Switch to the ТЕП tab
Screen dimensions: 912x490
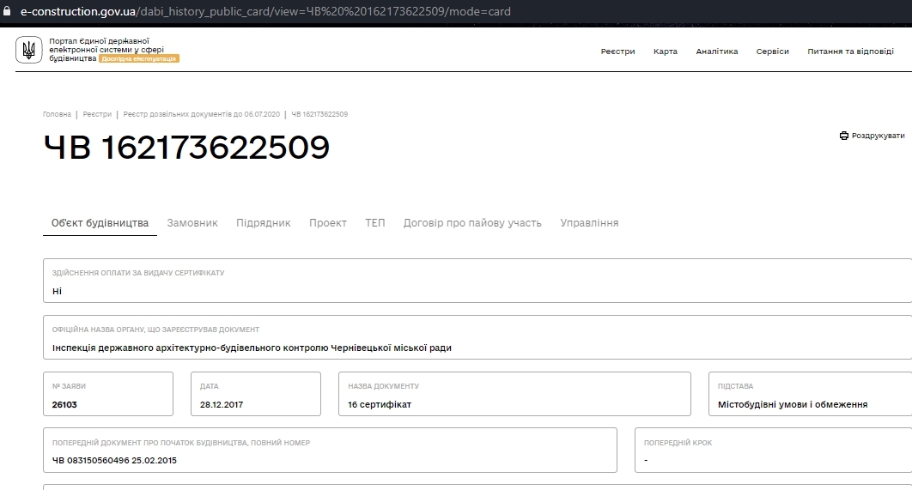click(375, 223)
